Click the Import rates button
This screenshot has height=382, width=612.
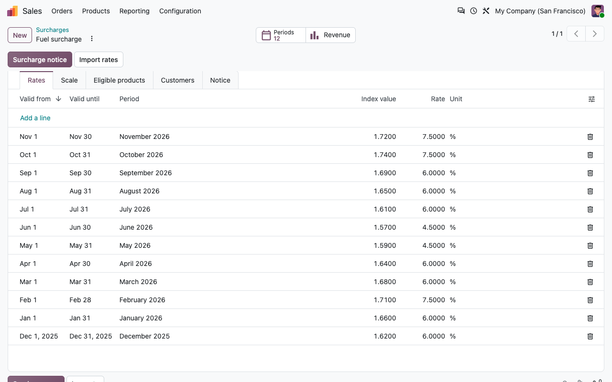(x=98, y=60)
